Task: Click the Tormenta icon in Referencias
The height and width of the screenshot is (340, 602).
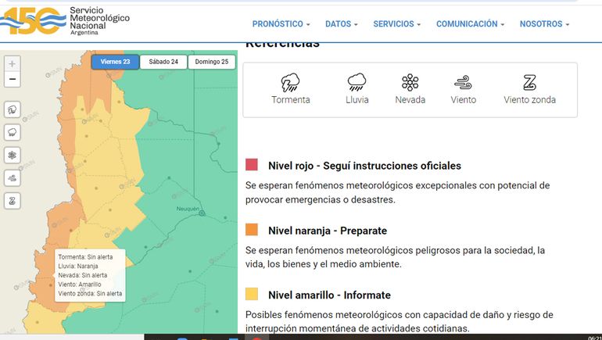Action: click(291, 83)
